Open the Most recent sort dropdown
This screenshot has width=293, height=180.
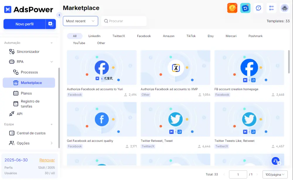click(x=80, y=21)
